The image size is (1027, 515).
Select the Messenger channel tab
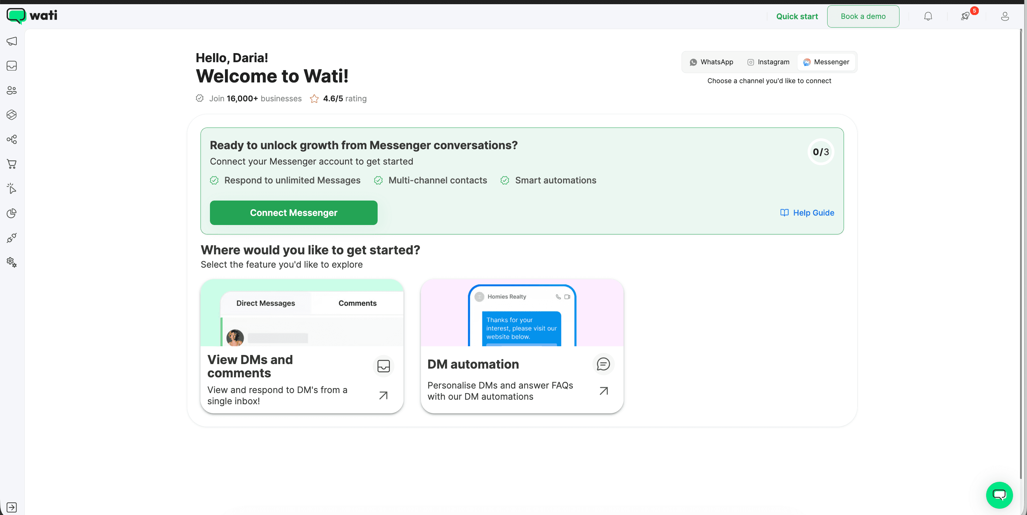tap(826, 62)
